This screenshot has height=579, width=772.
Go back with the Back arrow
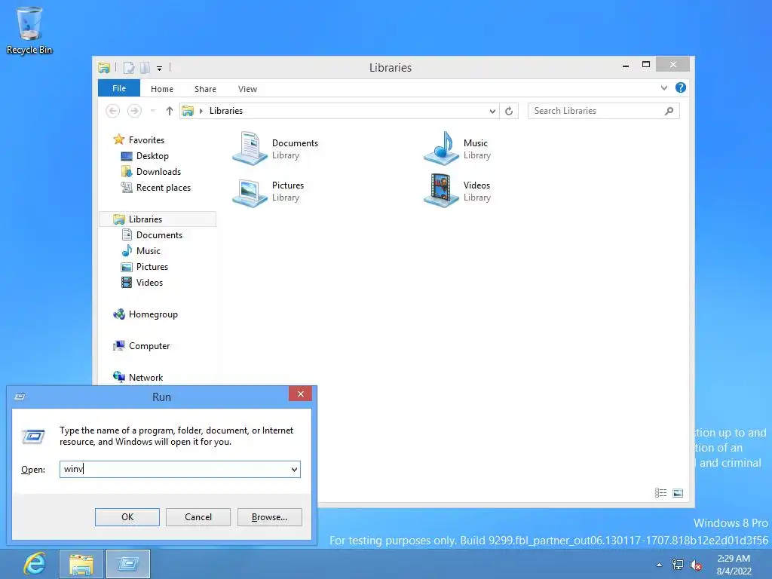(113, 111)
